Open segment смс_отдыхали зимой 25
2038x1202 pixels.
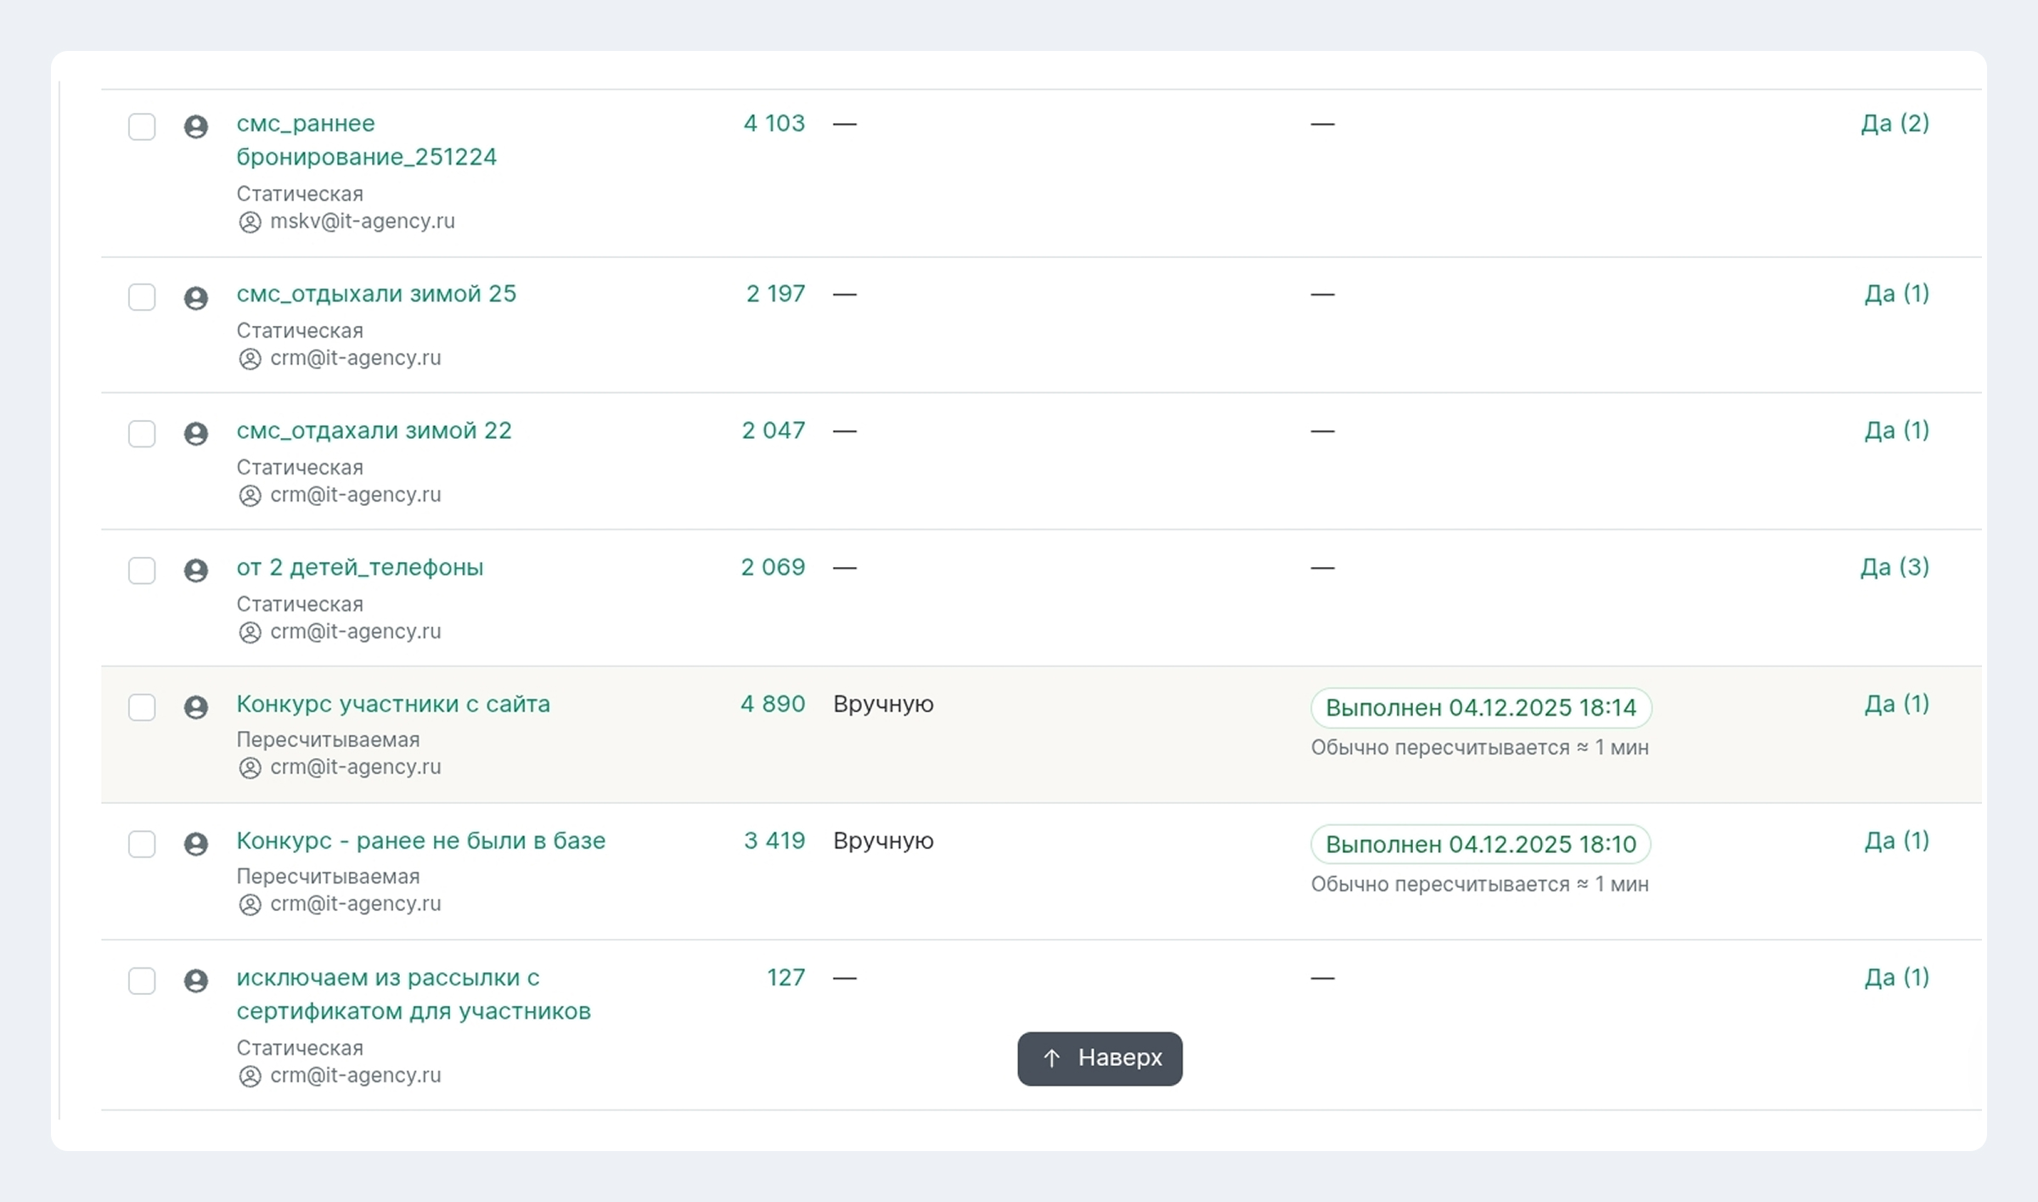tap(376, 294)
